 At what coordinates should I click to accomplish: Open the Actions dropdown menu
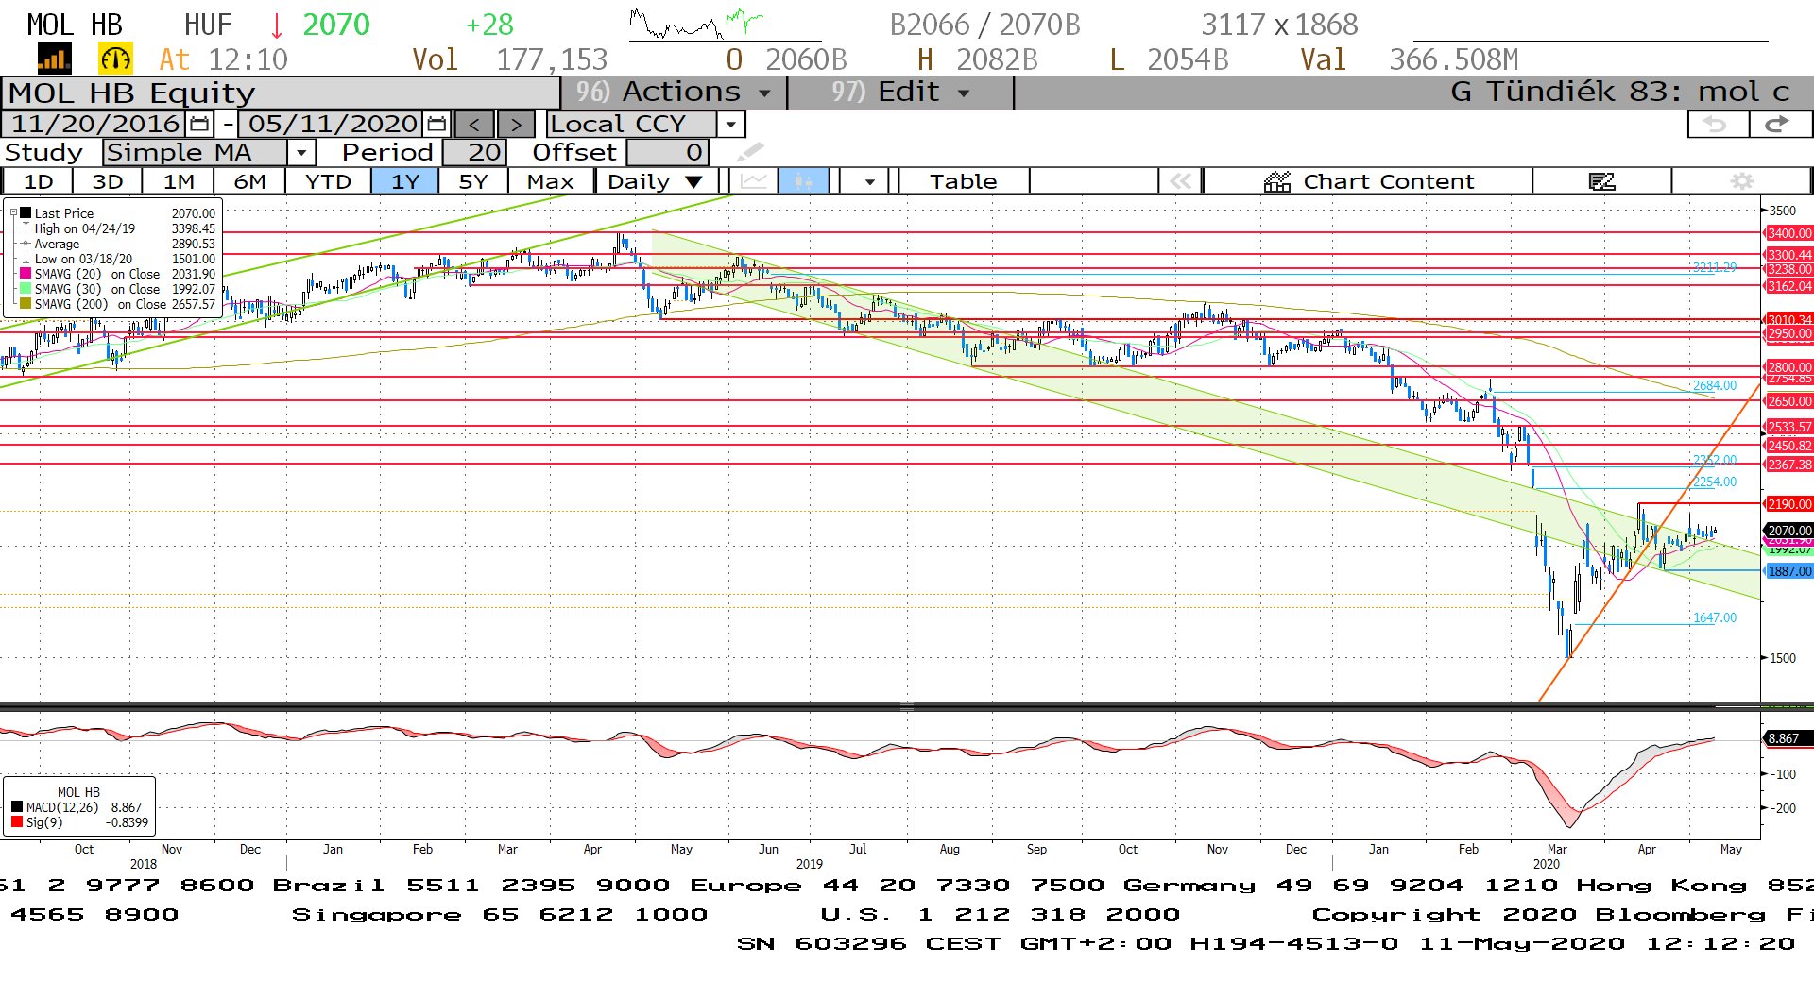click(x=674, y=93)
